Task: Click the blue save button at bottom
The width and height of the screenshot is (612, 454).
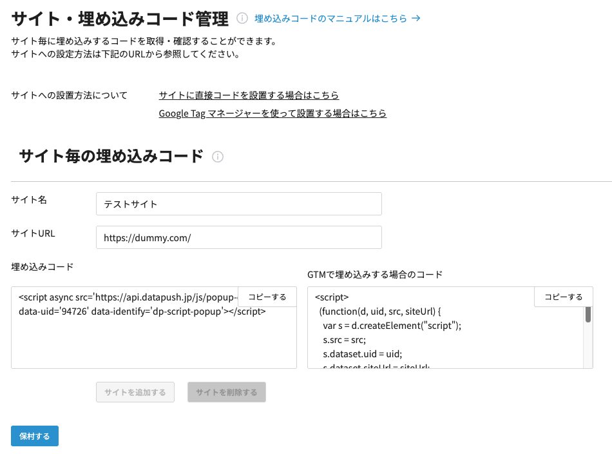Action: (35, 436)
